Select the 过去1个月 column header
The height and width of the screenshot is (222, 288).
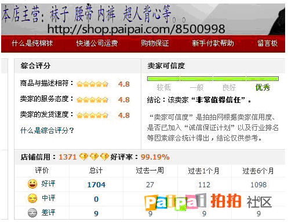click(x=204, y=171)
